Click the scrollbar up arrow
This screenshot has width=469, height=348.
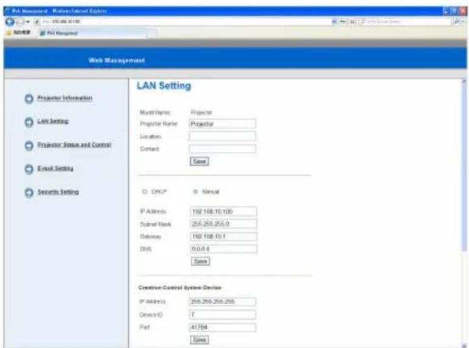[464, 81]
